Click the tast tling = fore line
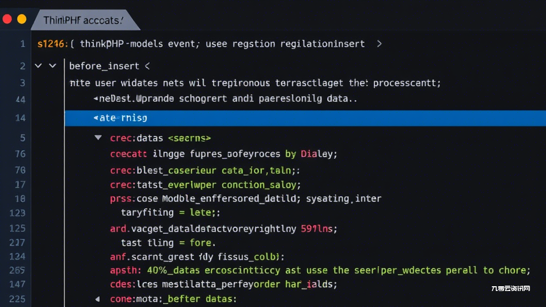Image resolution: width=546 pixels, height=307 pixels. (x=168, y=243)
